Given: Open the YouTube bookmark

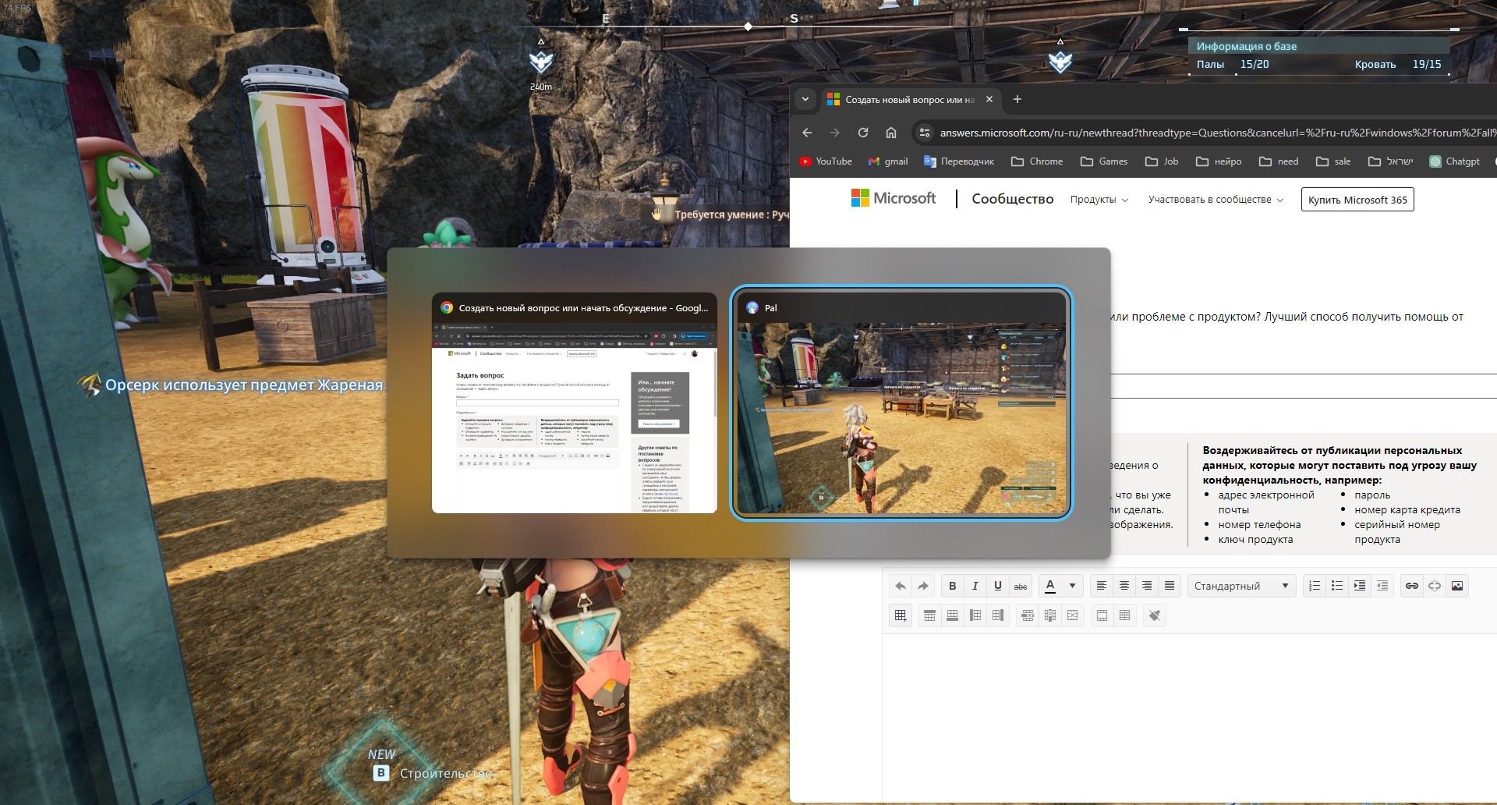Looking at the screenshot, I should click(x=826, y=161).
